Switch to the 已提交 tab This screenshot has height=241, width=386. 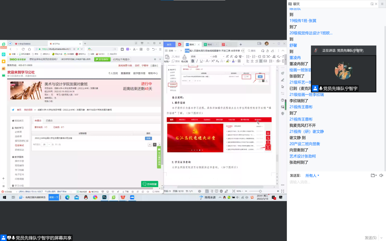pos(49,120)
